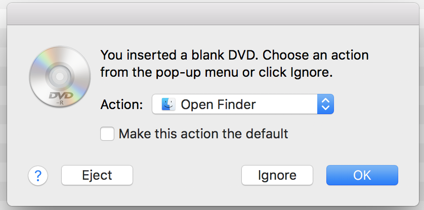Click the "Make this action the default" label
The height and width of the screenshot is (210, 424).
[203, 134]
